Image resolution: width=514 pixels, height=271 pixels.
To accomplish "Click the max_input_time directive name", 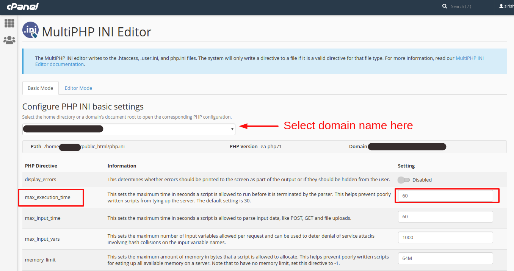I will pos(43,218).
